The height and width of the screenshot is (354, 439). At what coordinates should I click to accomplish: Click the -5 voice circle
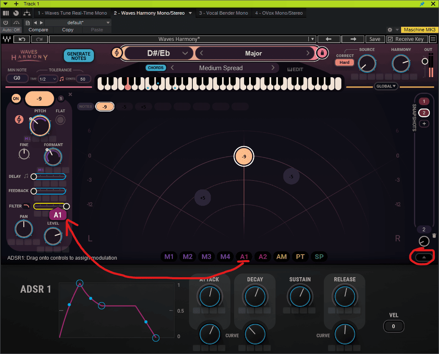pos(291,177)
